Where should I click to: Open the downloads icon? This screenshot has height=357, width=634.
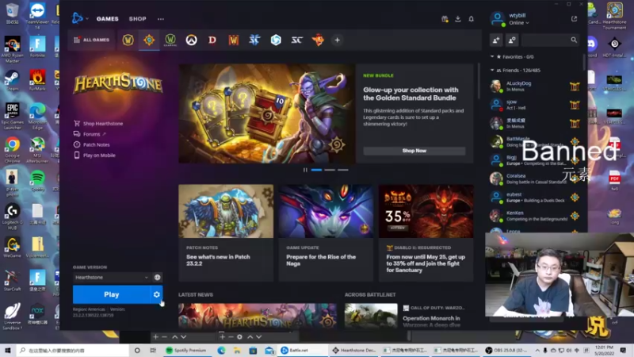[x=458, y=18]
